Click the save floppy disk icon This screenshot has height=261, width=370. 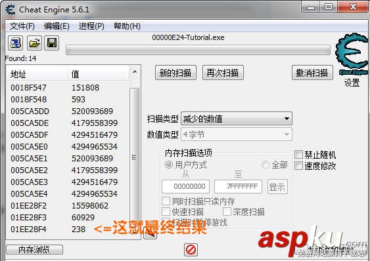pos(52,43)
